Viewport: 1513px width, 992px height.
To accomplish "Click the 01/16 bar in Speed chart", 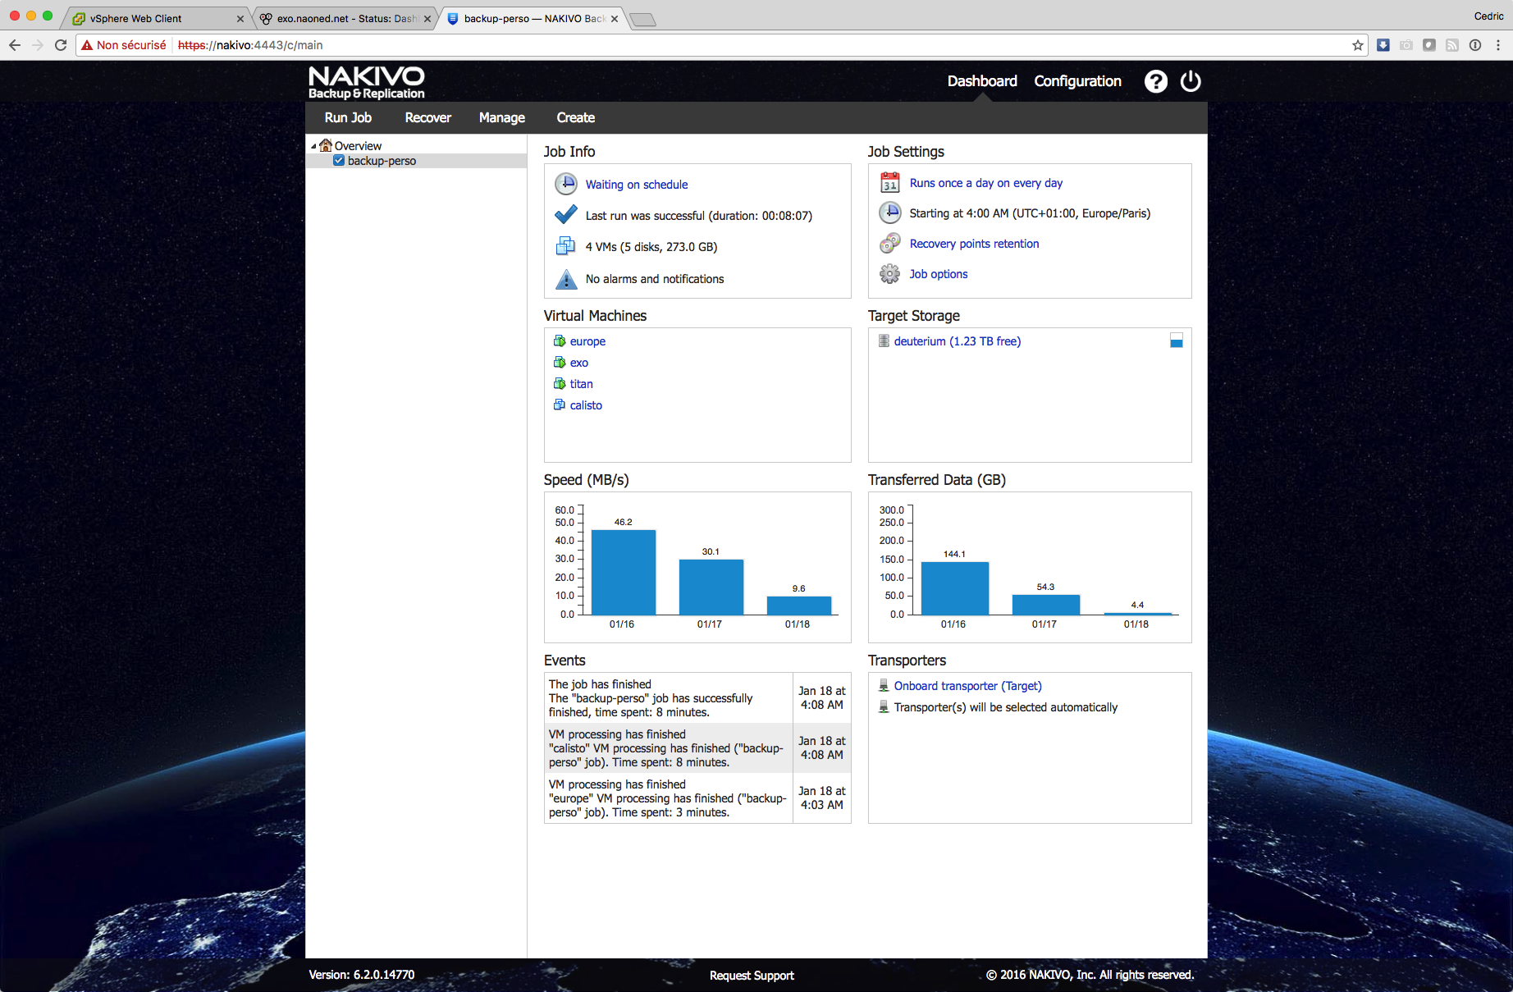I will [x=623, y=572].
